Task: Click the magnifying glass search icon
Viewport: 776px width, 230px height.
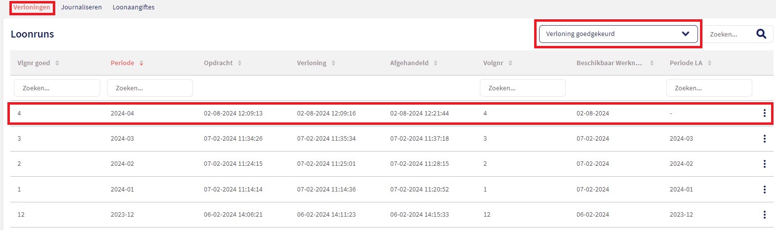Action: pos(761,34)
